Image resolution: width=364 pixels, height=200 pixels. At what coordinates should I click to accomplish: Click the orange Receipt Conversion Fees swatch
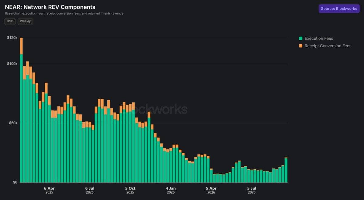300,46
